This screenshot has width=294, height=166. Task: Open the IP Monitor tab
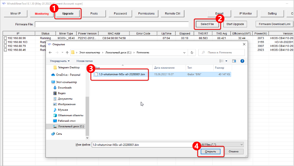click(x=246, y=13)
